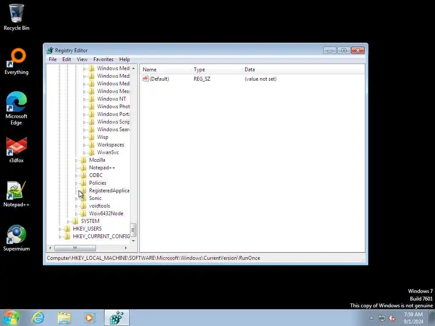Click Show desktop button at taskbar end
435x326 pixels.
click(432, 318)
